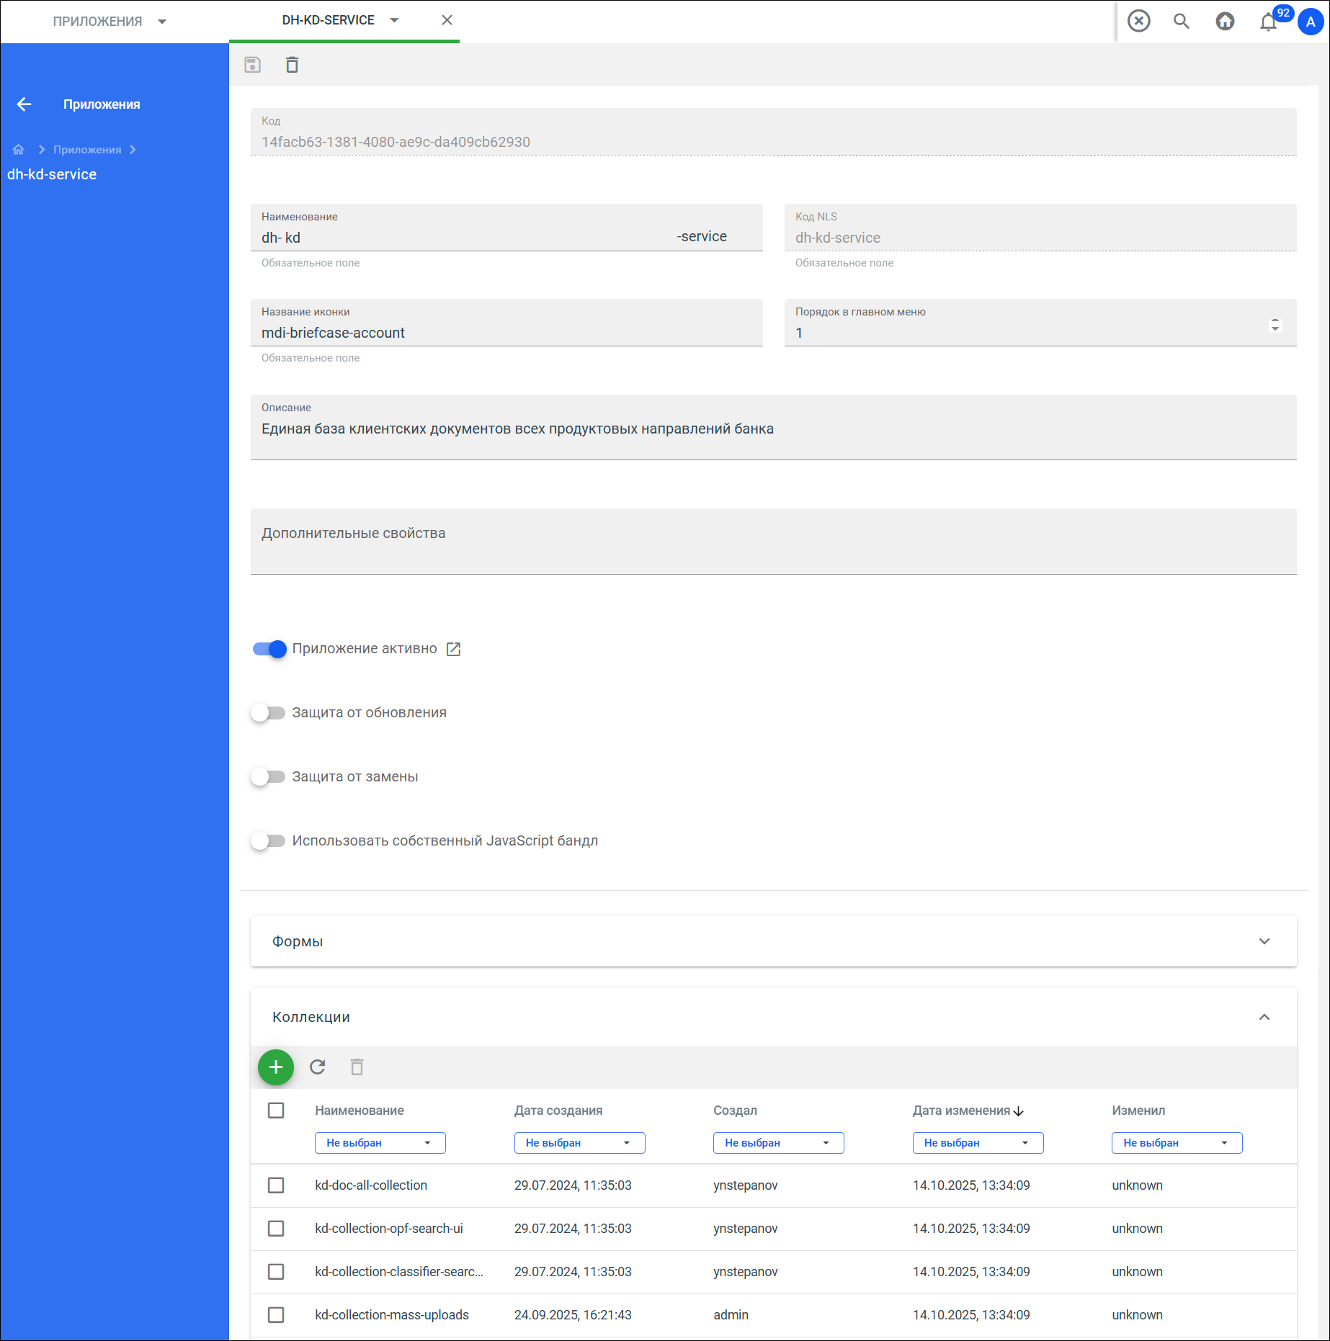This screenshot has width=1330, height=1341.
Task: Check the kd-collection-classifier-searc... row checkbox
Action: [276, 1272]
